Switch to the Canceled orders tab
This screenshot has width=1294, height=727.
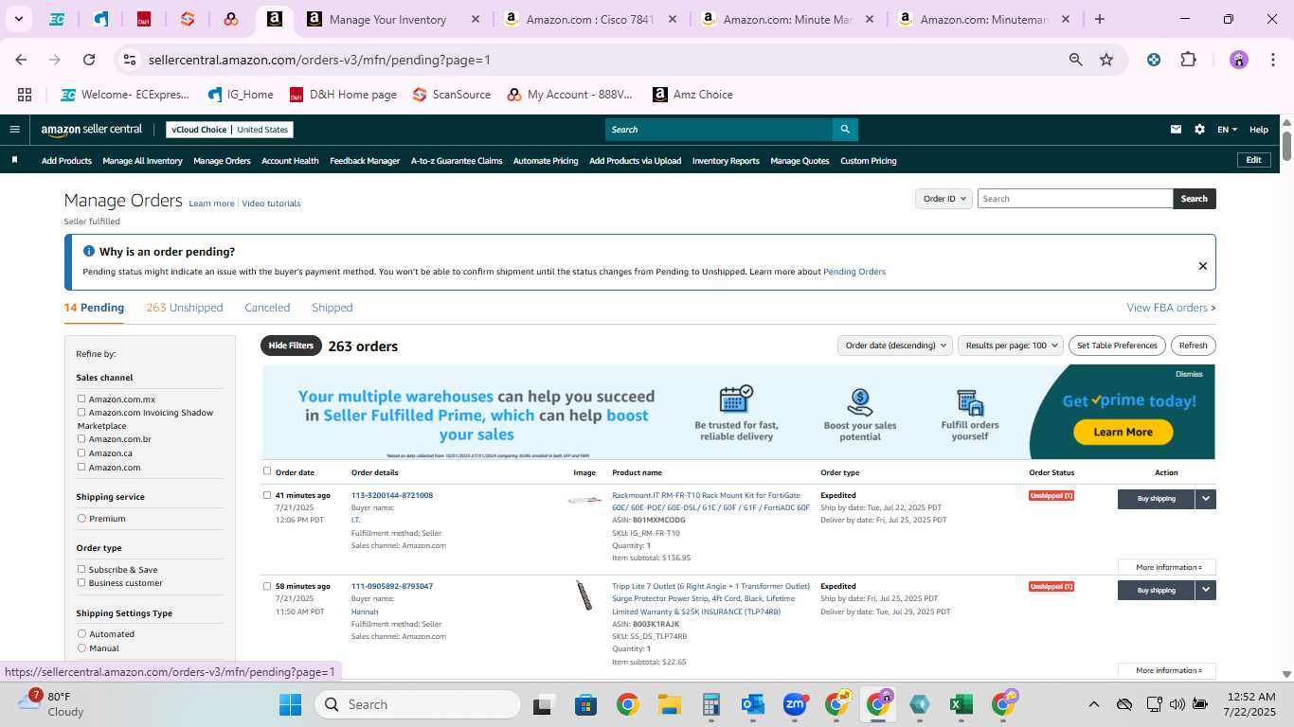pyautogui.click(x=267, y=308)
